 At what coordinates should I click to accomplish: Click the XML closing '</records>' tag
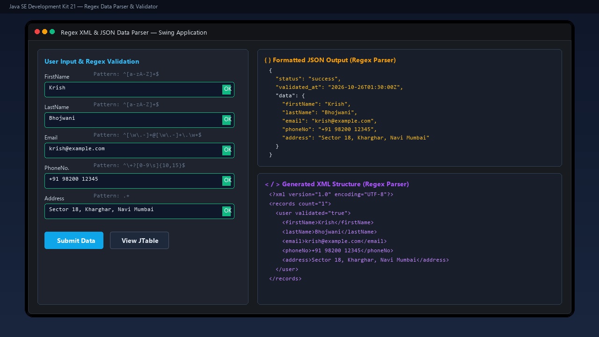285,278
